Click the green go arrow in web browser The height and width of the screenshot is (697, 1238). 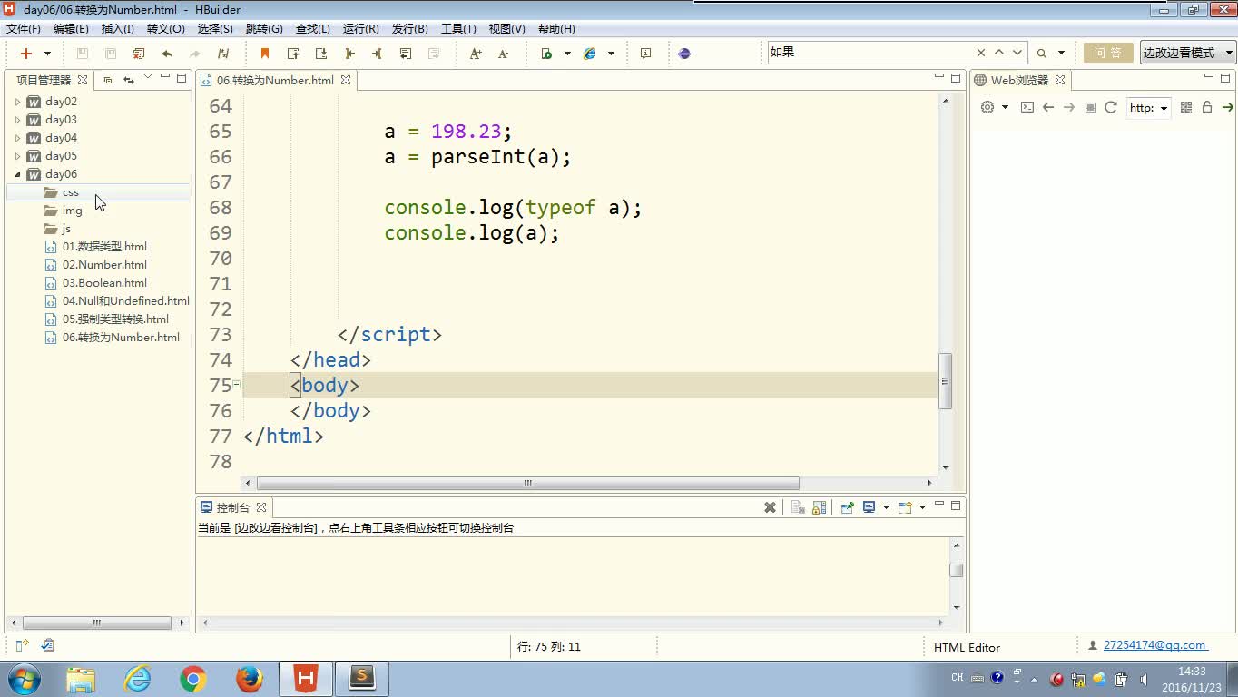[x=1227, y=107]
